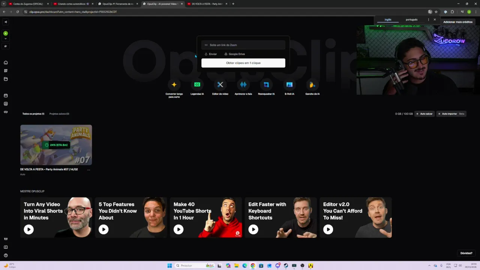Open a new browser tab

point(233,4)
